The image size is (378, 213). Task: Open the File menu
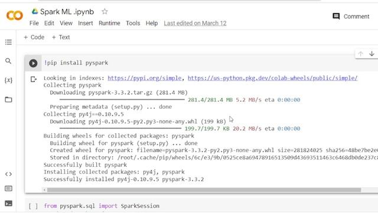34,23
